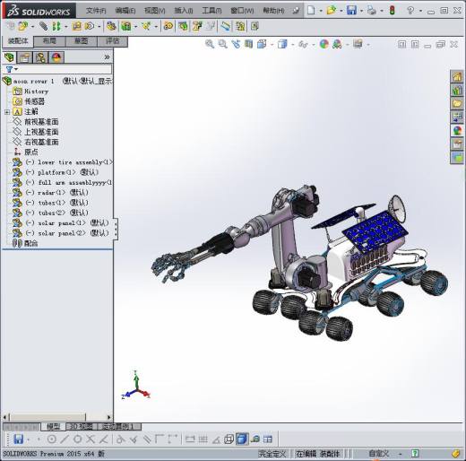
Task: Open the ConfigurationManager tab icon
Action: point(40,57)
